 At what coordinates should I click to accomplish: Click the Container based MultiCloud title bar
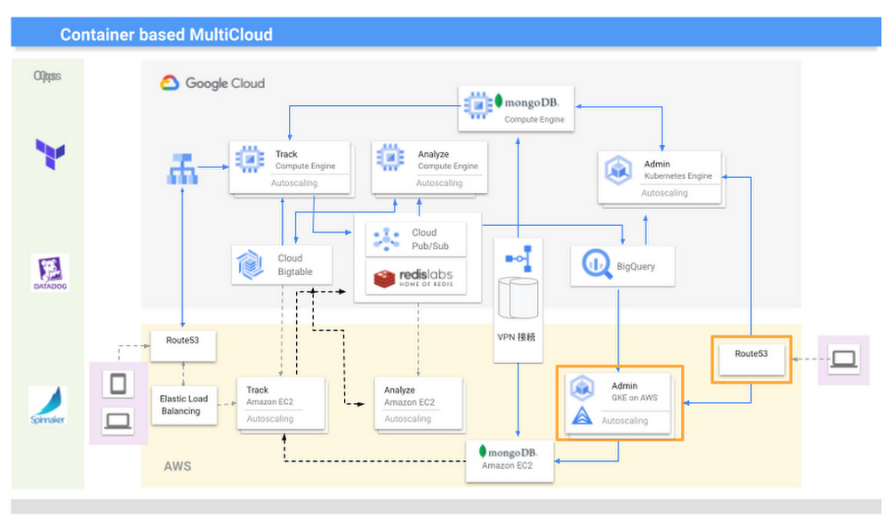coord(445,35)
